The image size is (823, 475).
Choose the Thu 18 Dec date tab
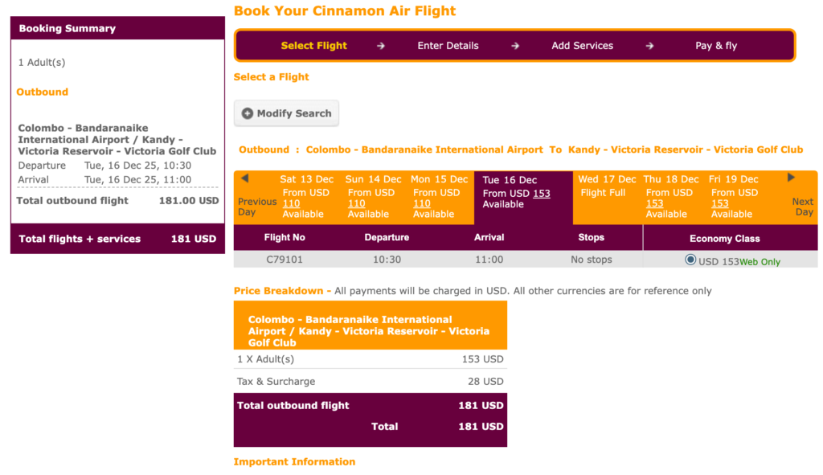(671, 179)
